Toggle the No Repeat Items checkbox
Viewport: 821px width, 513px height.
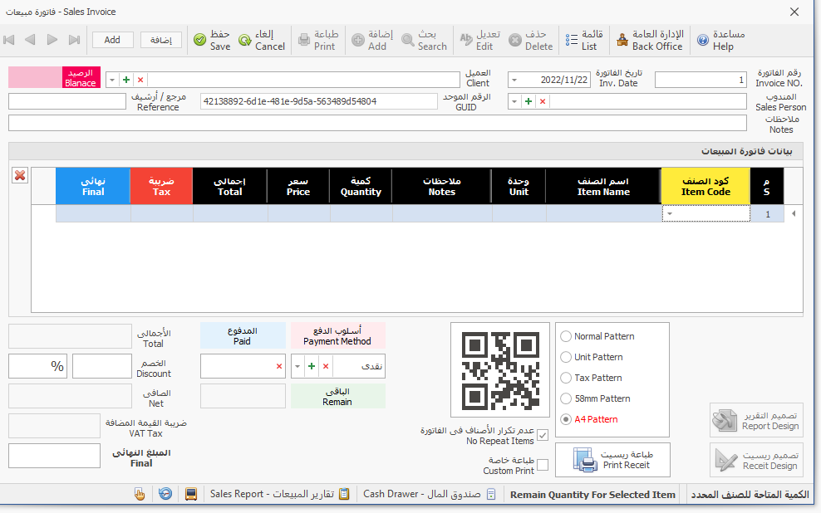click(543, 435)
